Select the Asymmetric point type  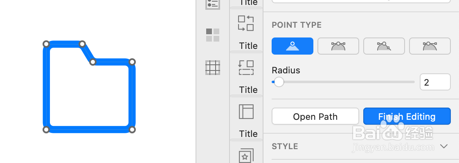[430, 46]
